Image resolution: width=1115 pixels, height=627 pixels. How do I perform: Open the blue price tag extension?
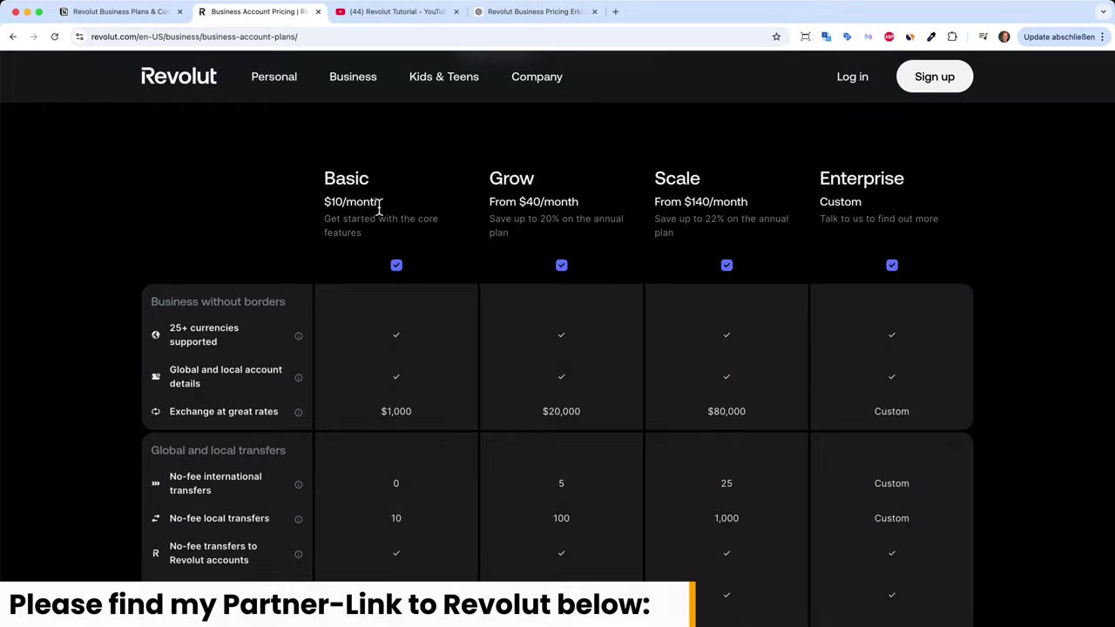coord(847,37)
